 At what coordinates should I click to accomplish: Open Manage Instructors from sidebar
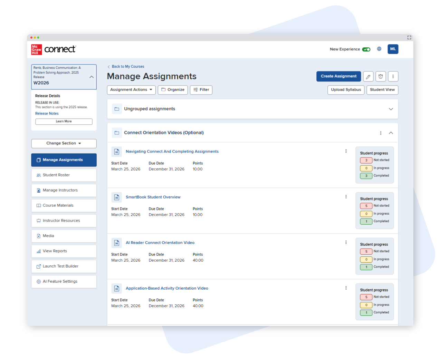click(x=64, y=190)
